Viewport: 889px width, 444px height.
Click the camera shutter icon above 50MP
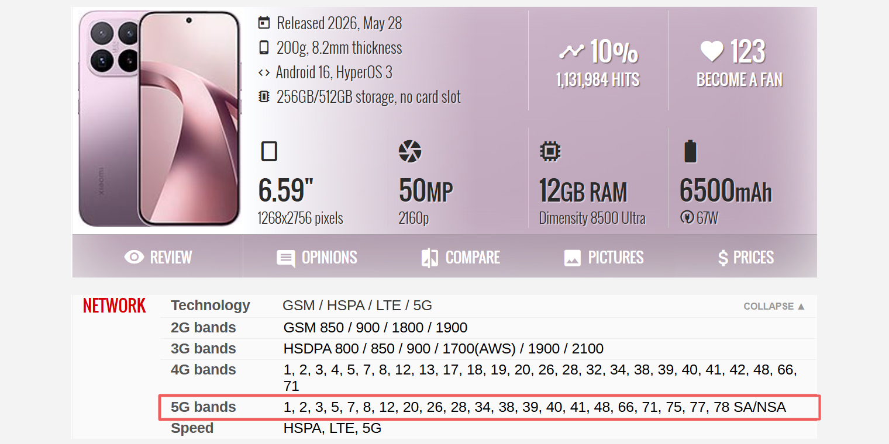tap(410, 151)
